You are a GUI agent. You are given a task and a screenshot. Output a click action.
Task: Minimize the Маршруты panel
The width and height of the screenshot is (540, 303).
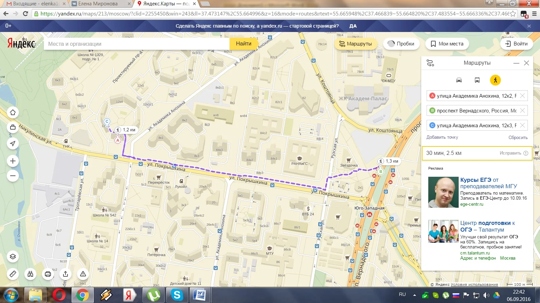[516, 63]
